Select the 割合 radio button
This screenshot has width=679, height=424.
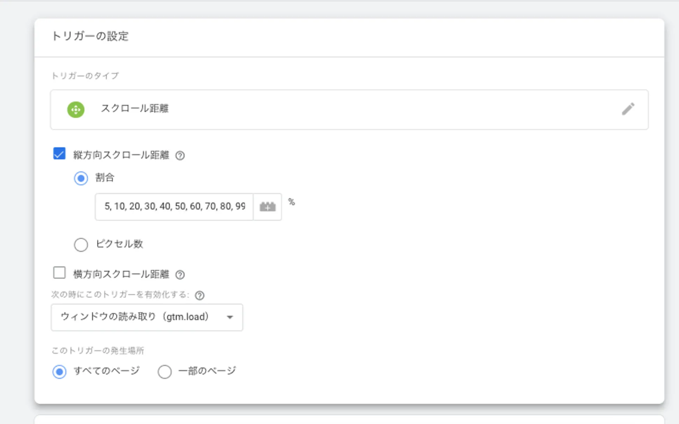[x=81, y=178]
